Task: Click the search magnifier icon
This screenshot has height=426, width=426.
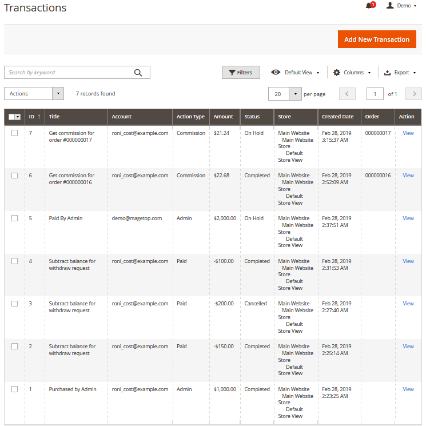Action: [x=138, y=73]
